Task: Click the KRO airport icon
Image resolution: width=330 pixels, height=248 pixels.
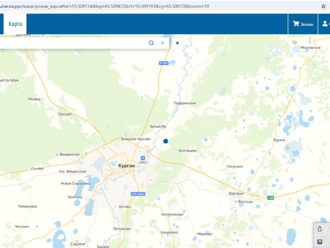Action: pyautogui.click(x=143, y=158)
